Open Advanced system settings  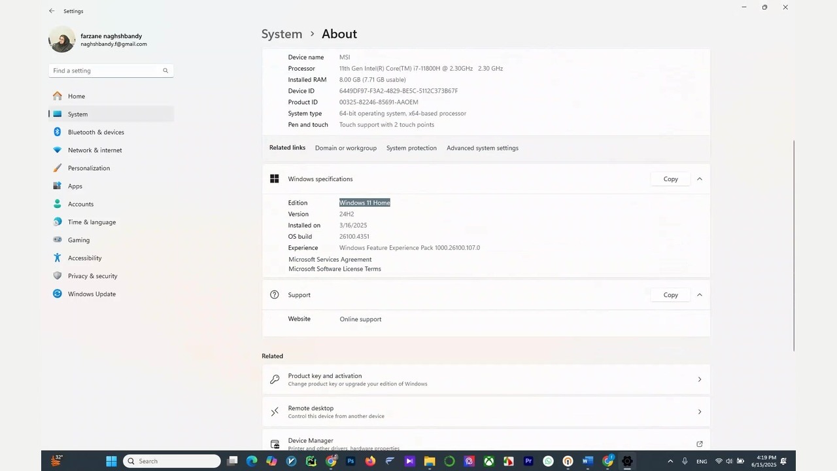tap(483, 148)
